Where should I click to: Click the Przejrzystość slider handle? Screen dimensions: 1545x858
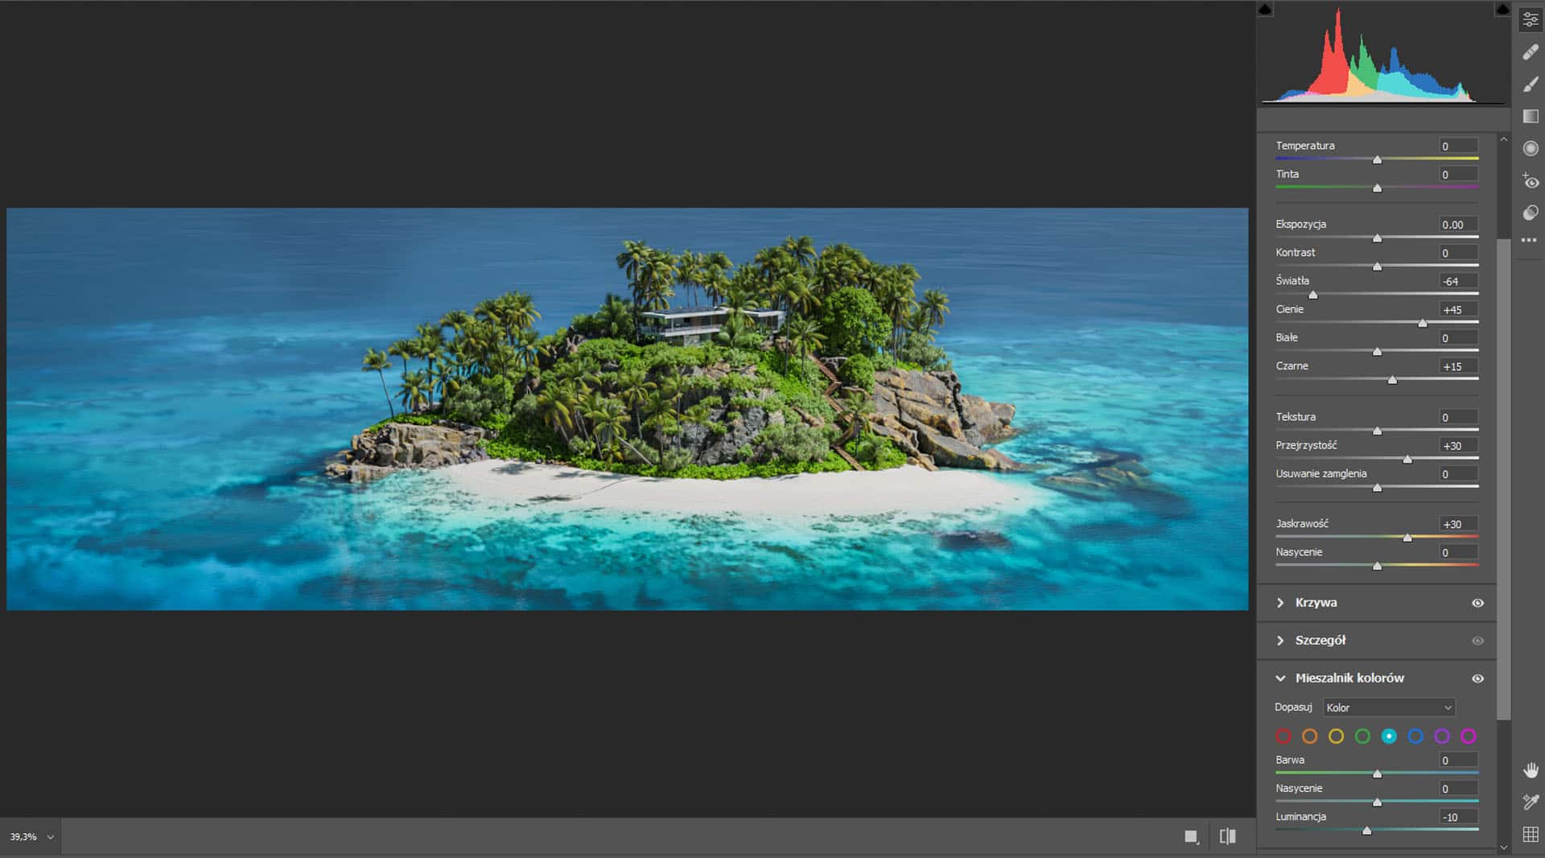(1407, 459)
